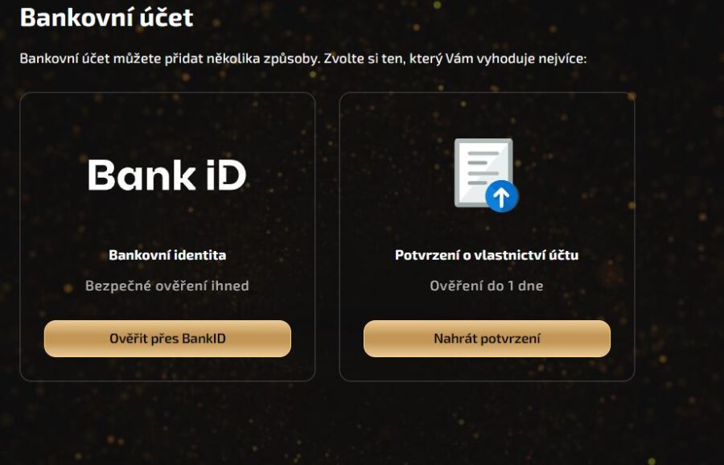The width and height of the screenshot is (724, 465).
Task: Click the Ověření do 1 dne subtitle
Action: (487, 284)
